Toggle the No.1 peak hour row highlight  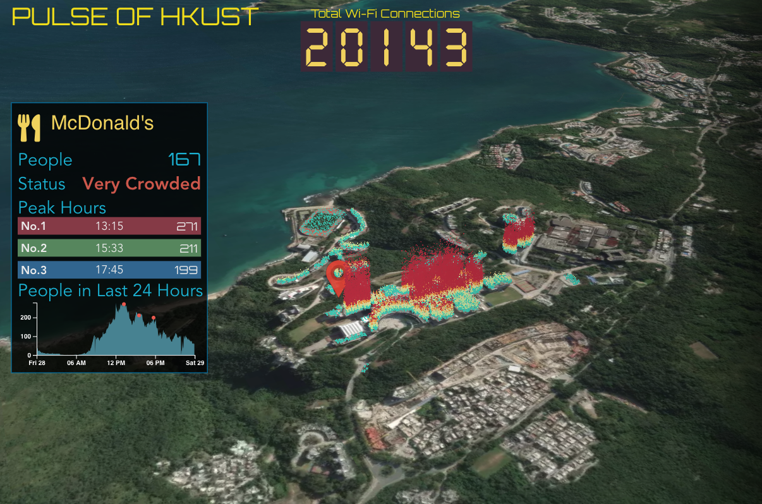point(109,225)
